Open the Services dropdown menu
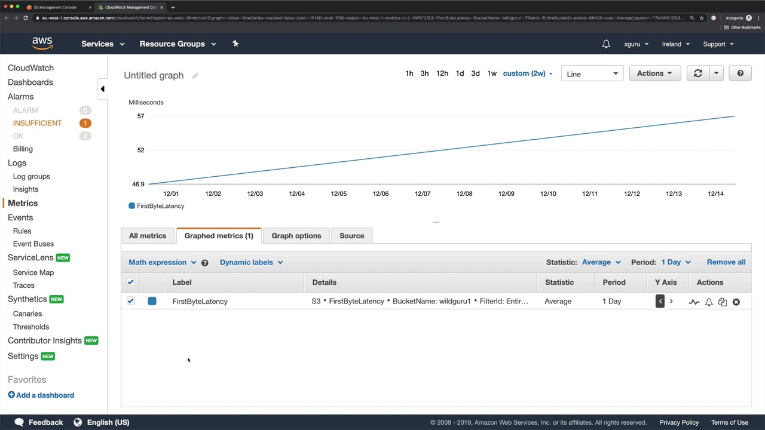The width and height of the screenshot is (765, 430). point(103,44)
